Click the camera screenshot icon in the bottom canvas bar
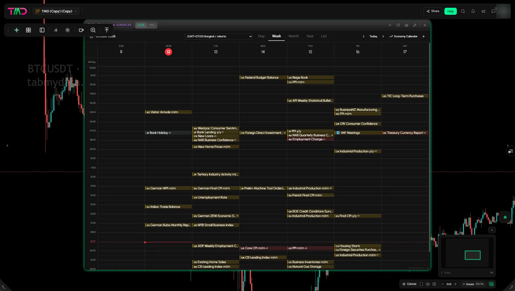This screenshot has height=291, width=515. click(x=428, y=284)
